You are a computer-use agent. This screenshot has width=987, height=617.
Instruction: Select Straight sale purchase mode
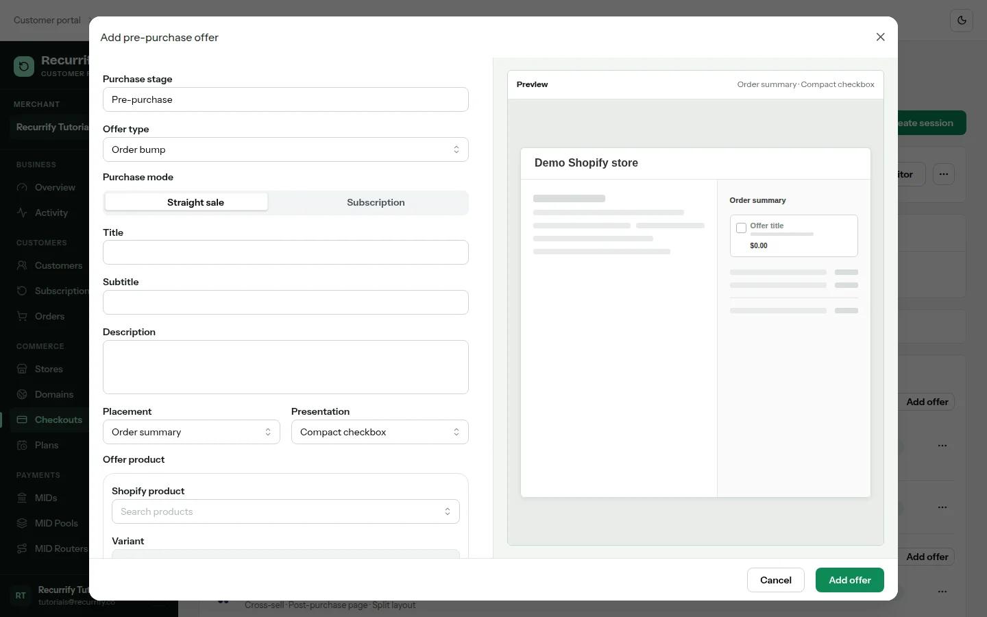186,202
